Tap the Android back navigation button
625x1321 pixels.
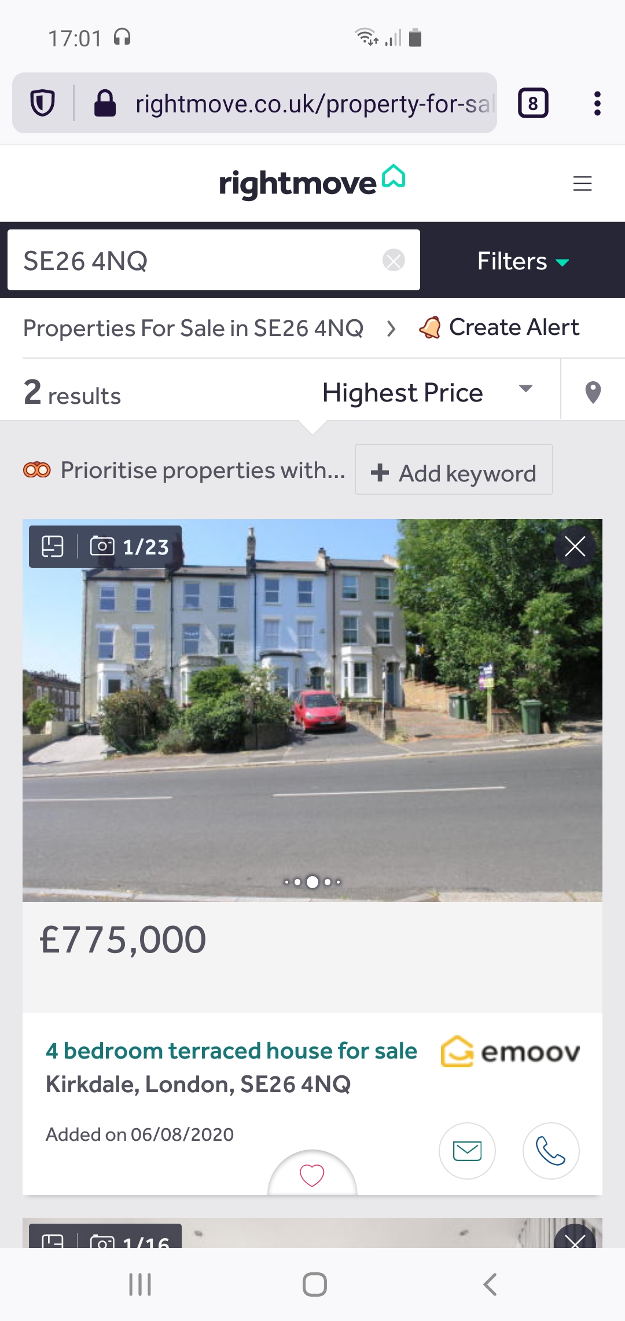coord(490,1284)
